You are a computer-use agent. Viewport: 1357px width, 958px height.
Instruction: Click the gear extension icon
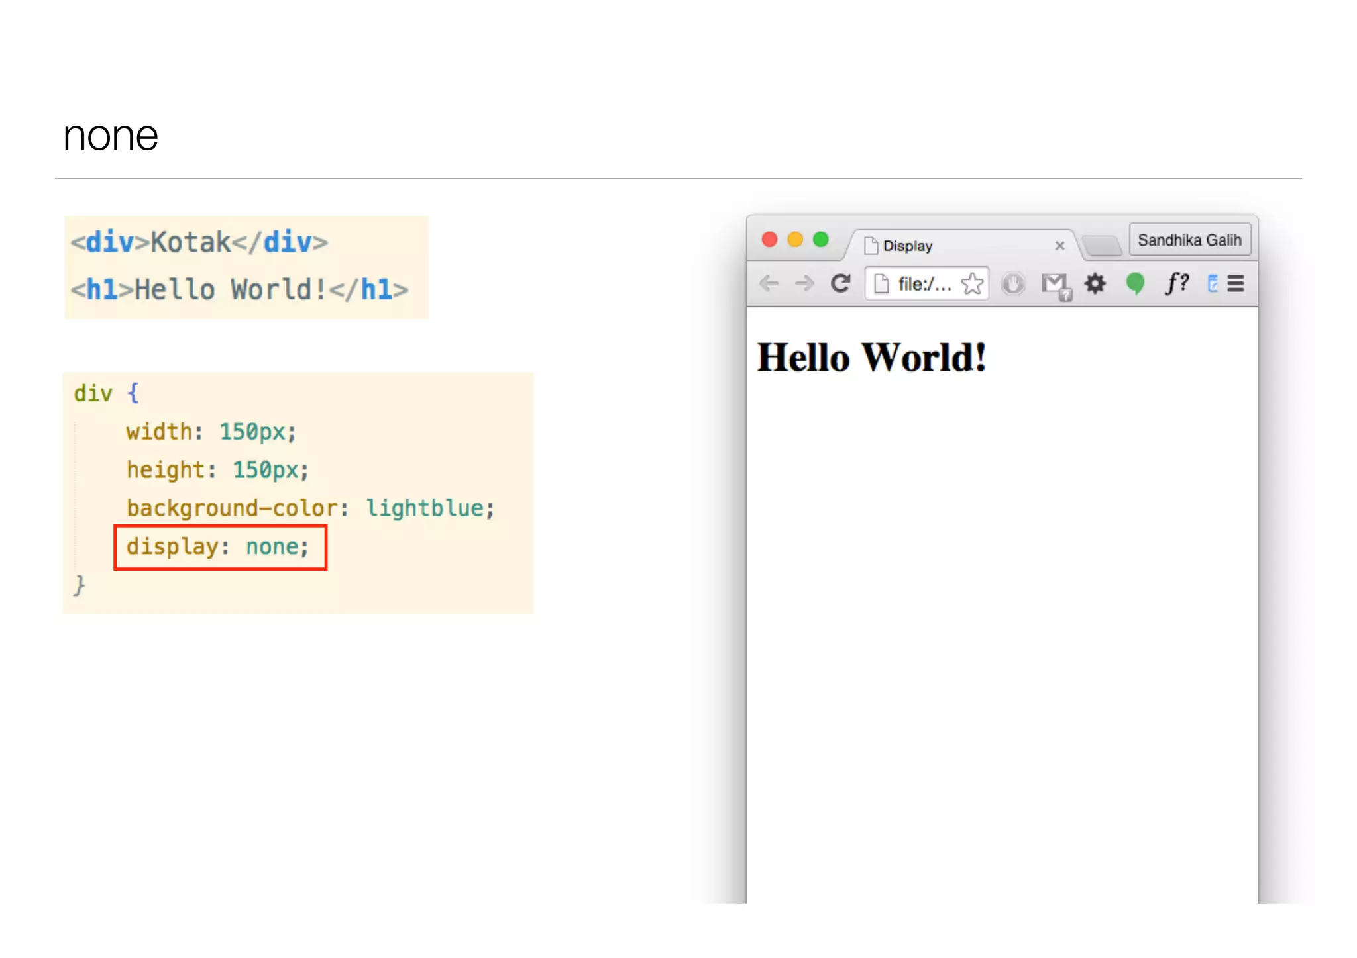1095,284
